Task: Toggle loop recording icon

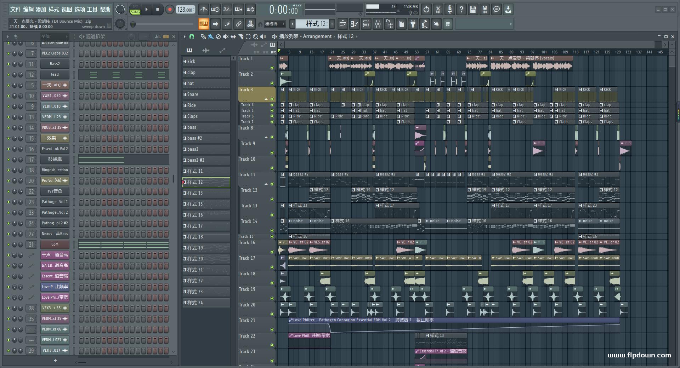Action: pos(250,10)
